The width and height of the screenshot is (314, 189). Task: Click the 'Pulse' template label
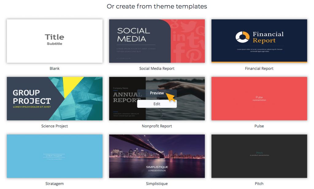[259, 126]
